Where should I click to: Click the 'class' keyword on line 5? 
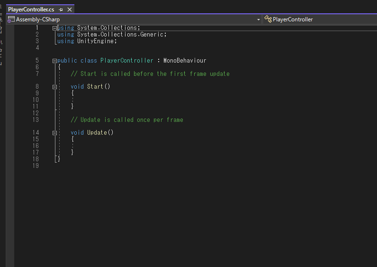pyautogui.click(x=89, y=60)
